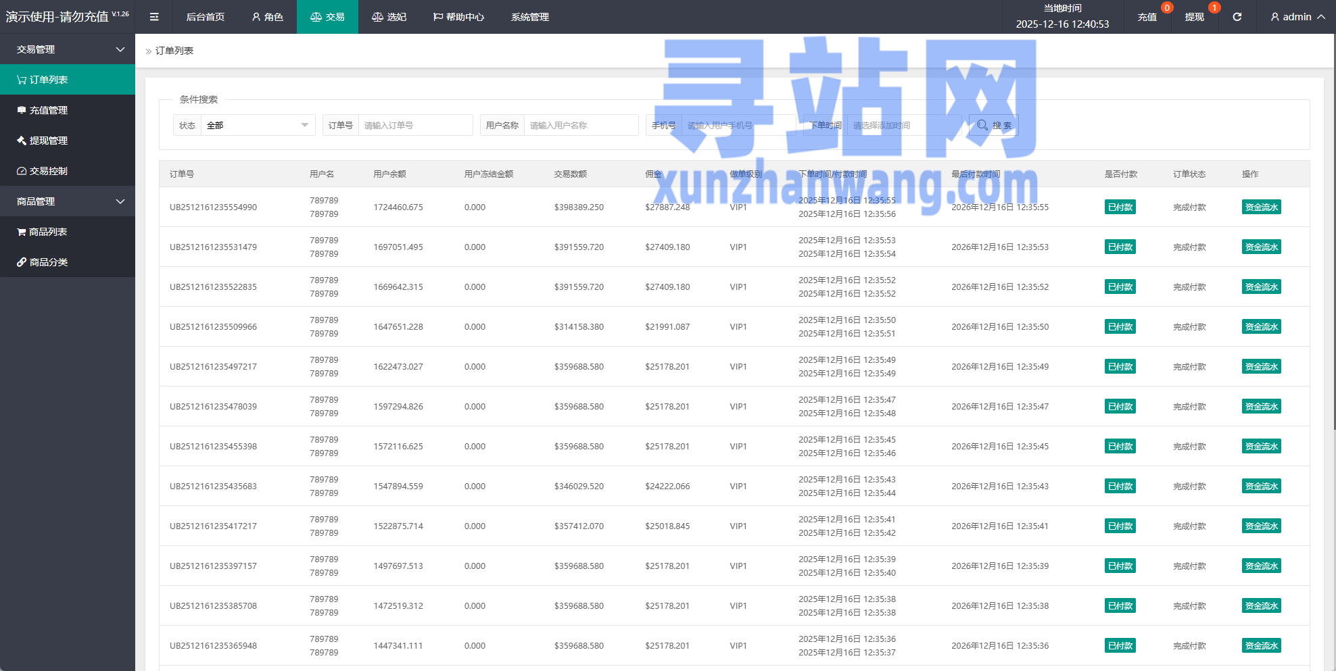Viewport: 1336px width, 671px height.
Task: Open 充值 notifications with badge
Action: coord(1147,17)
